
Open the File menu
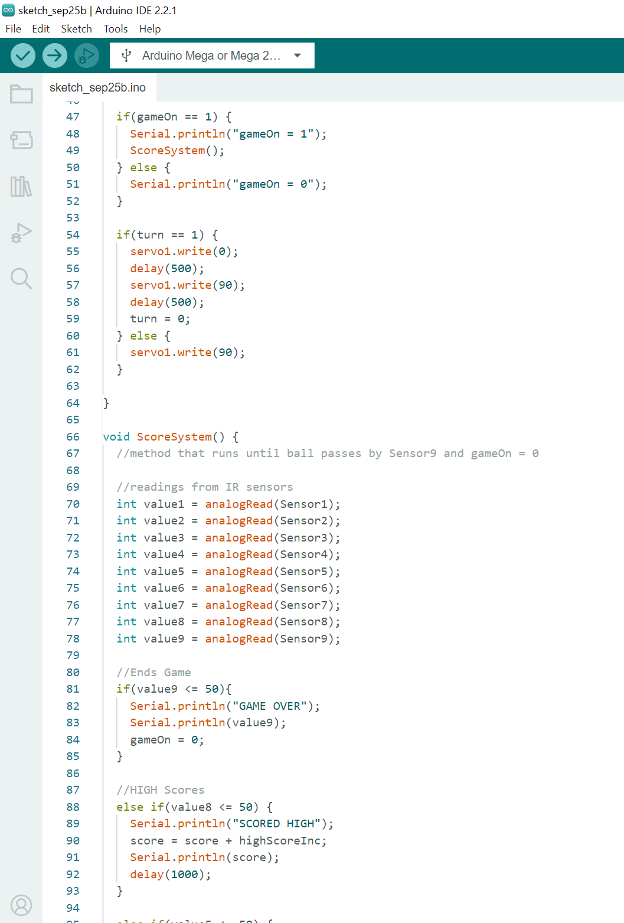(12, 28)
